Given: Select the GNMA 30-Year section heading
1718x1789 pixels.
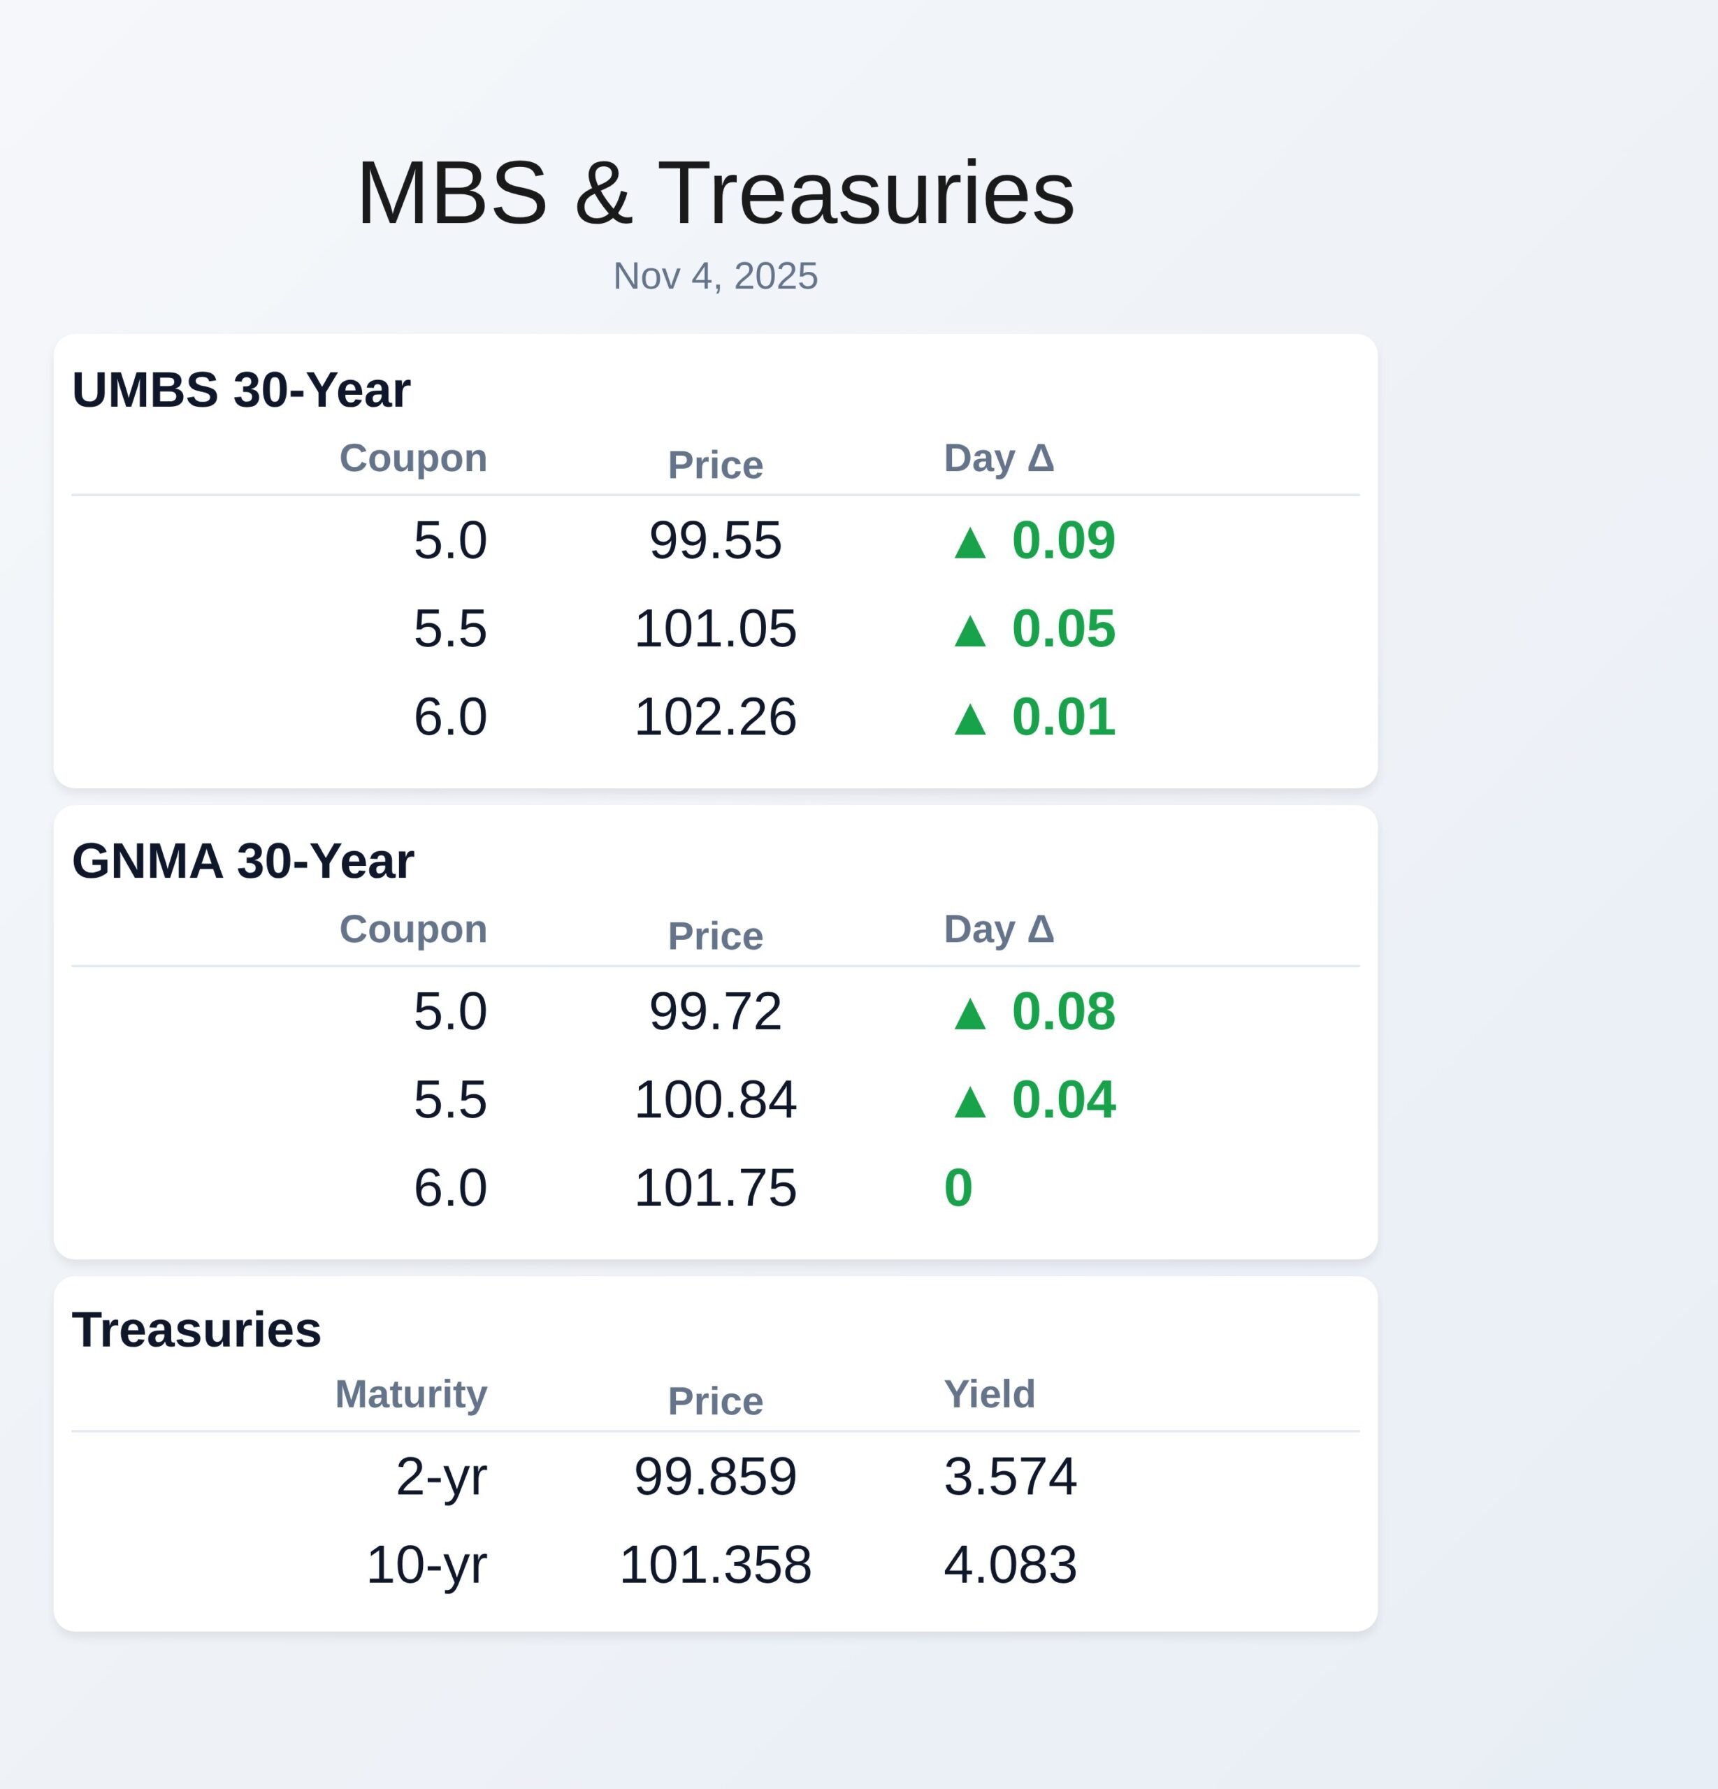Looking at the screenshot, I should (x=243, y=861).
